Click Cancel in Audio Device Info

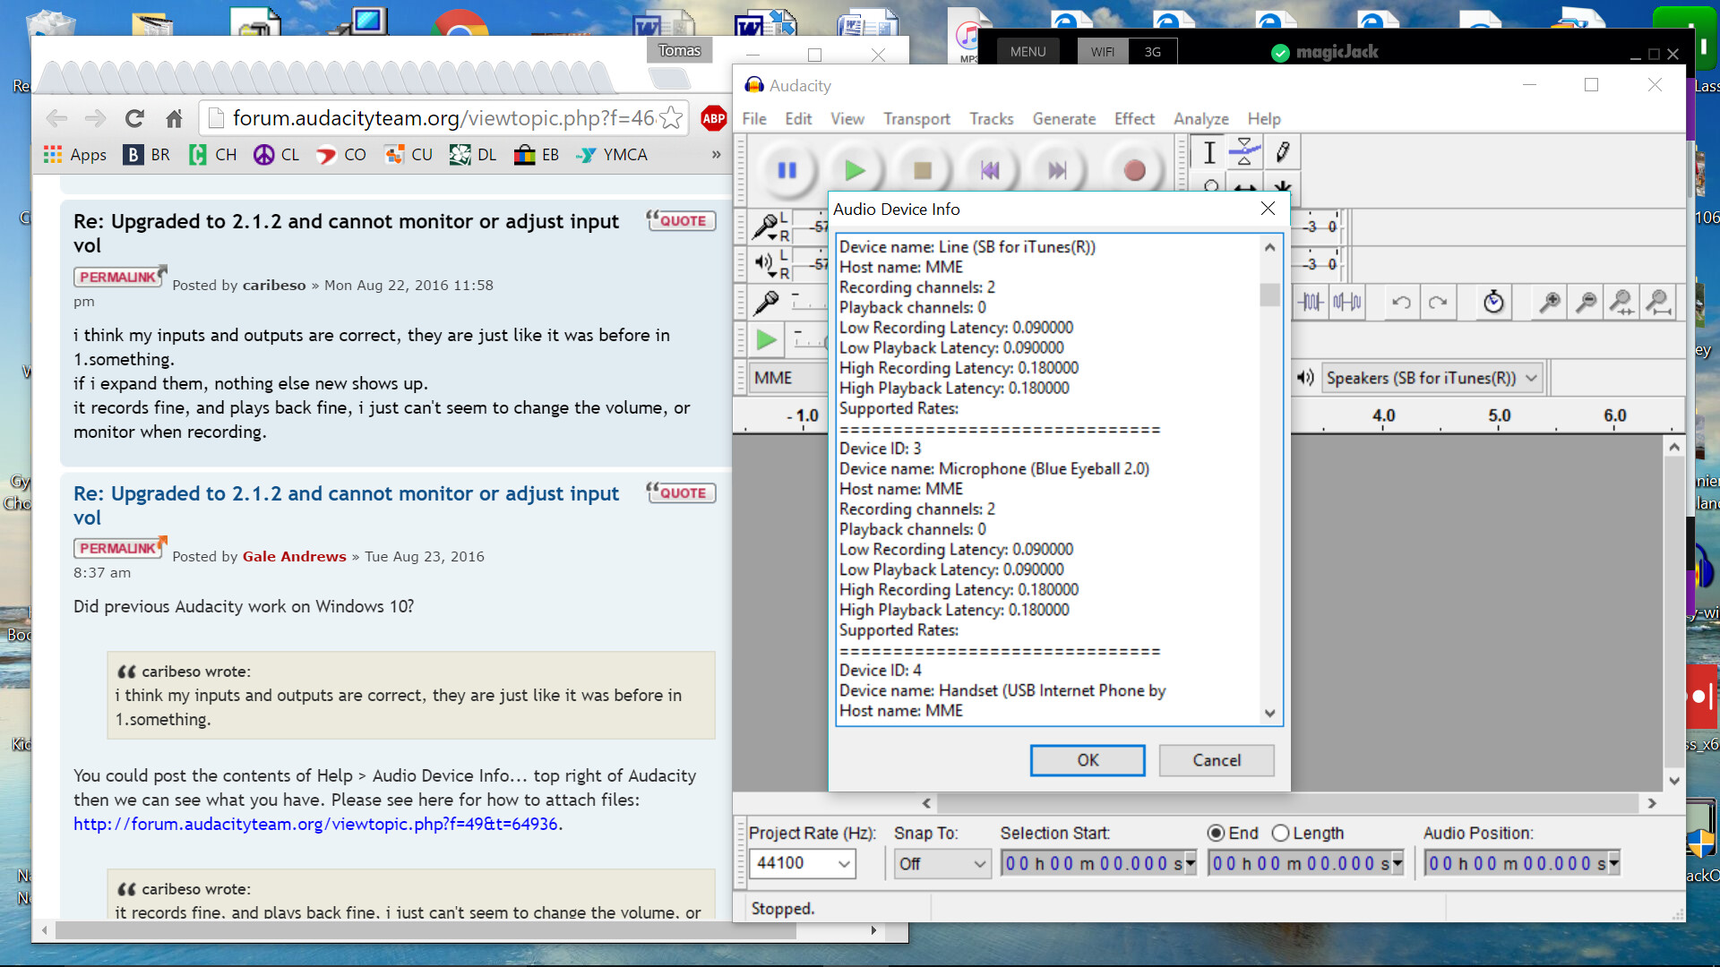(x=1217, y=760)
